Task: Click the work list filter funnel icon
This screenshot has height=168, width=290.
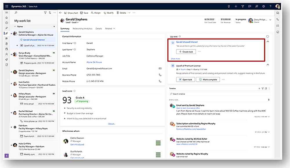Action: (x=45, y=13)
